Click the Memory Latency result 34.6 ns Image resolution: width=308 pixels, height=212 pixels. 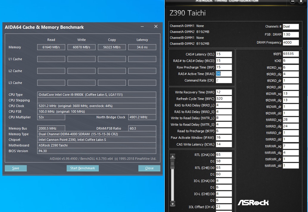pos(142,47)
